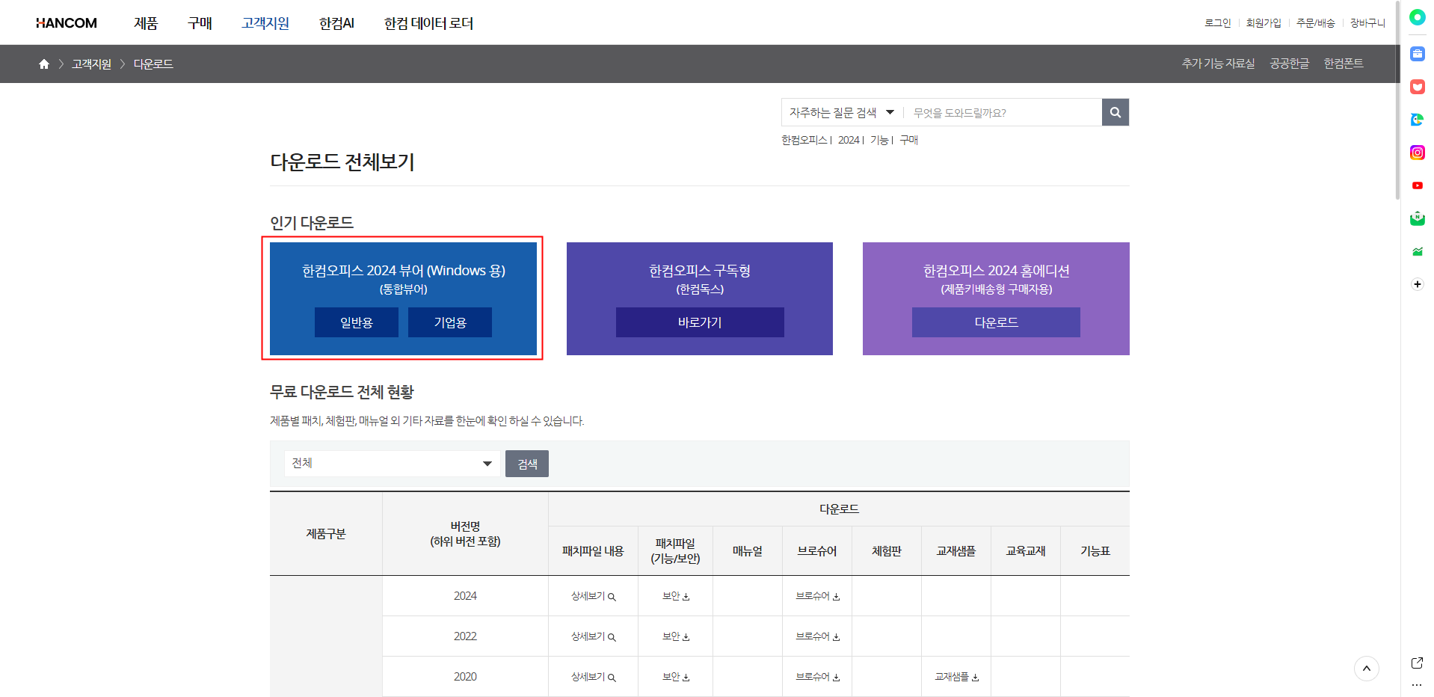Viewport: 1434px width, 697px height.
Task: Click the 2020 version cell
Action: [x=465, y=677]
